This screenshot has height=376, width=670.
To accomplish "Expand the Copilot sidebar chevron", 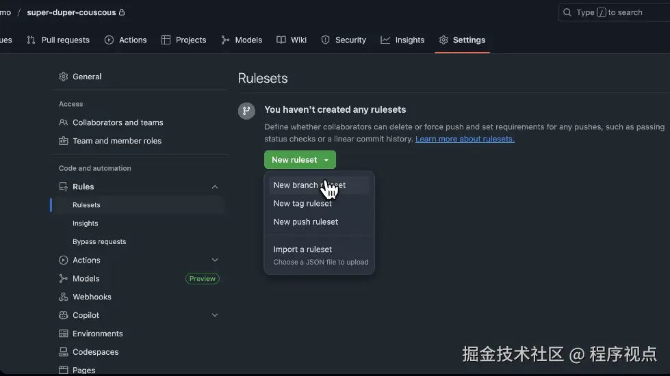I will point(215,315).
